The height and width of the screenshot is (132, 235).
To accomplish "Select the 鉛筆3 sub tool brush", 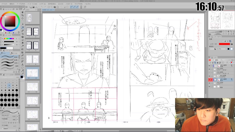I will 10,57.
